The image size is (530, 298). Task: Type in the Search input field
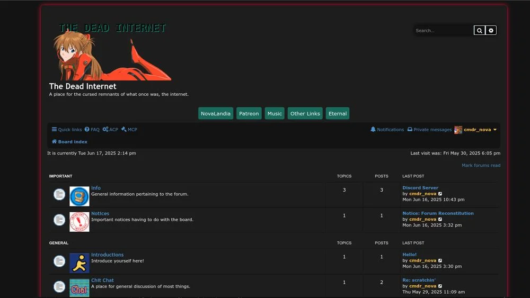click(x=443, y=31)
